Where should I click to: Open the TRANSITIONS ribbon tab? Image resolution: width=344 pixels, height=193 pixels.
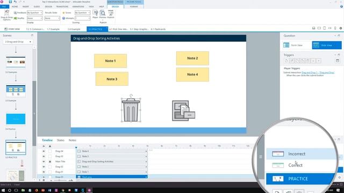62,6
